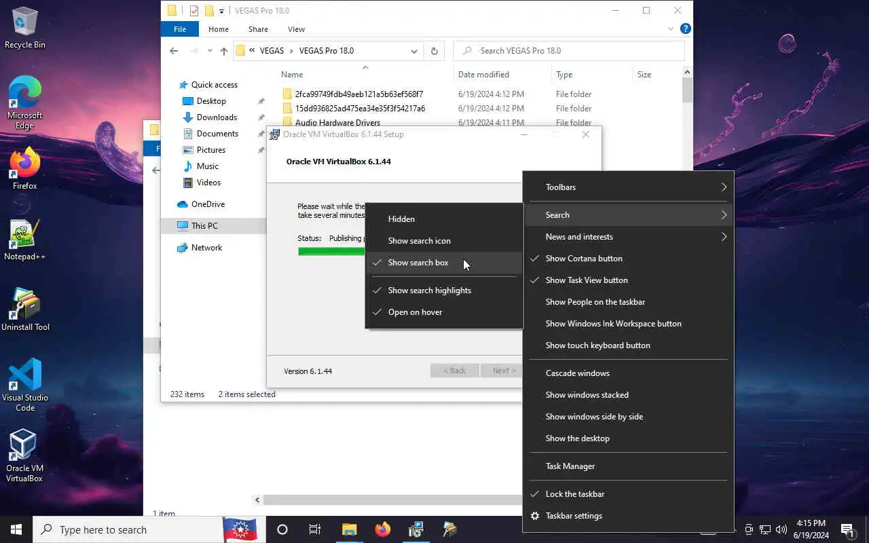Select Show windows side by side
869x543 pixels.
628,417
